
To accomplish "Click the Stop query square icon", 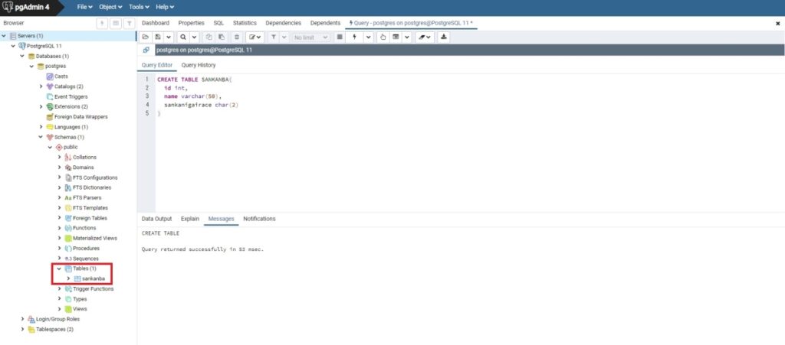I will point(340,37).
